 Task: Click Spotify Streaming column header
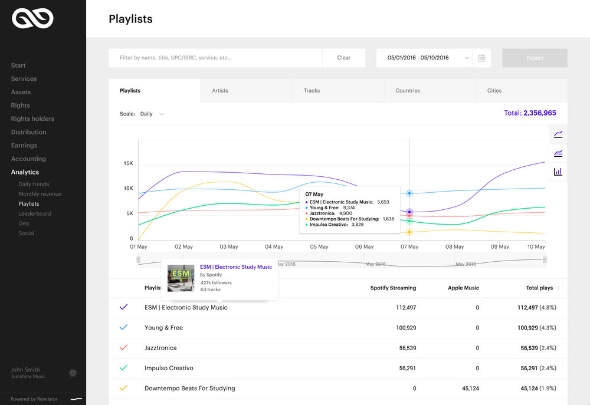[x=393, y=288]
